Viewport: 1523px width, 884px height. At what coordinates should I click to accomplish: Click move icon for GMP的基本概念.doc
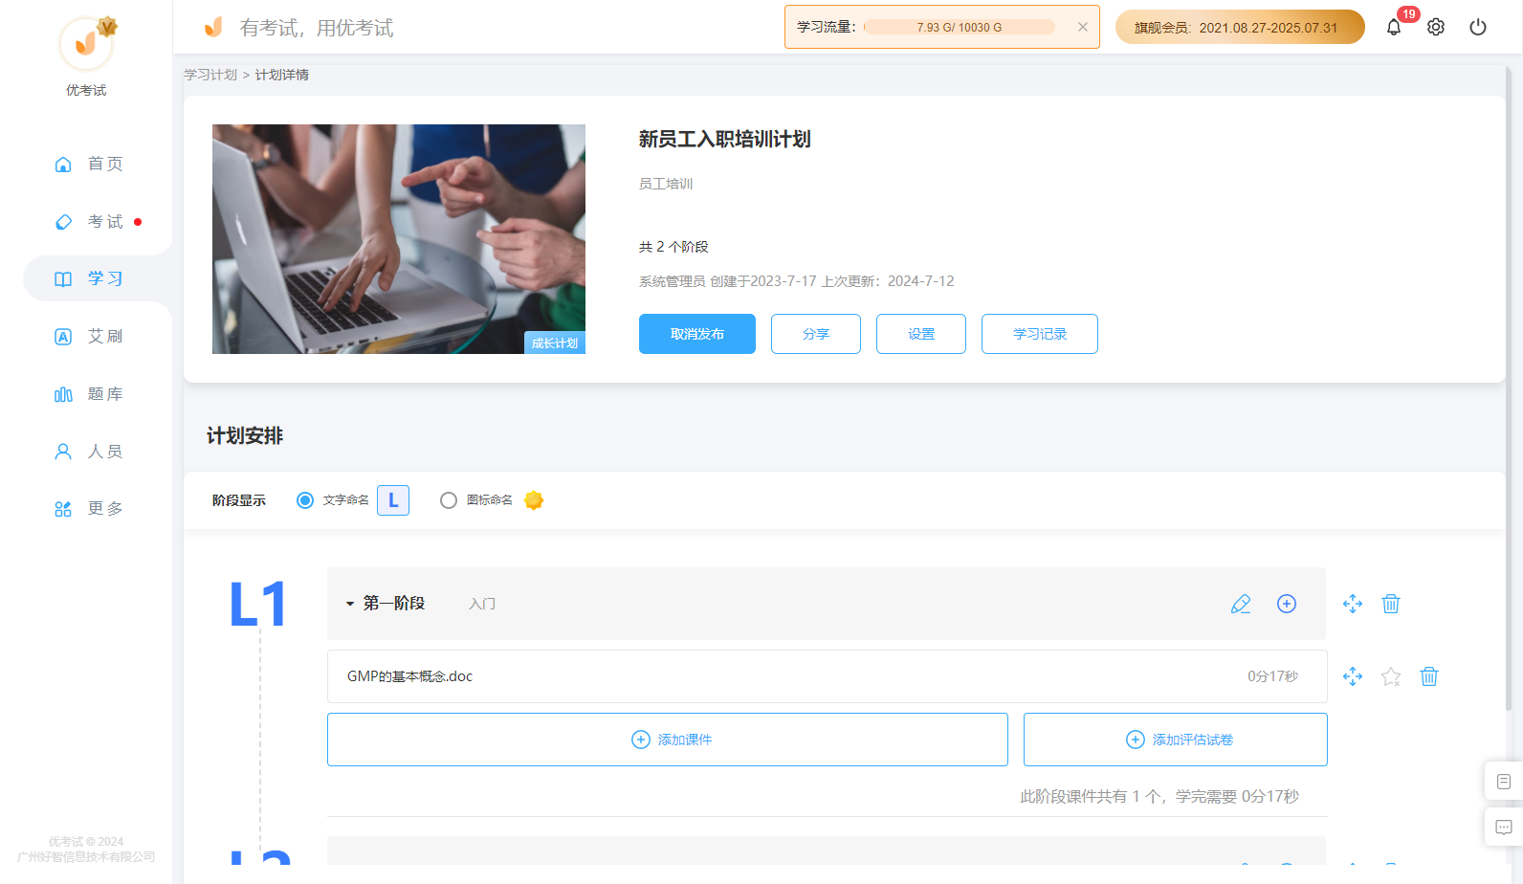point(1353,676)
